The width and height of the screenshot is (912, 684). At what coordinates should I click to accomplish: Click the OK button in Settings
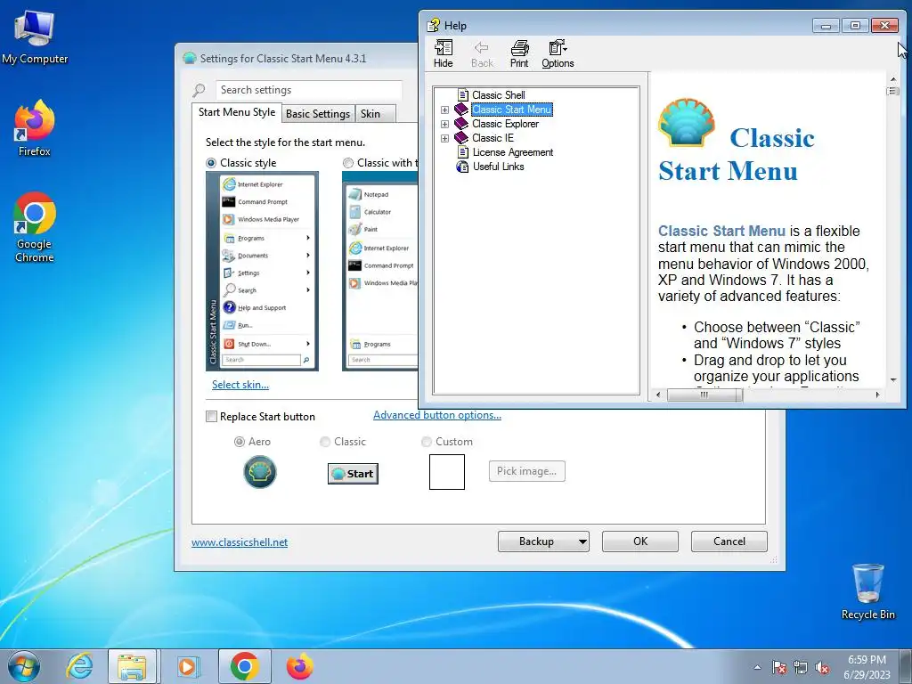[x=639, y=541]
